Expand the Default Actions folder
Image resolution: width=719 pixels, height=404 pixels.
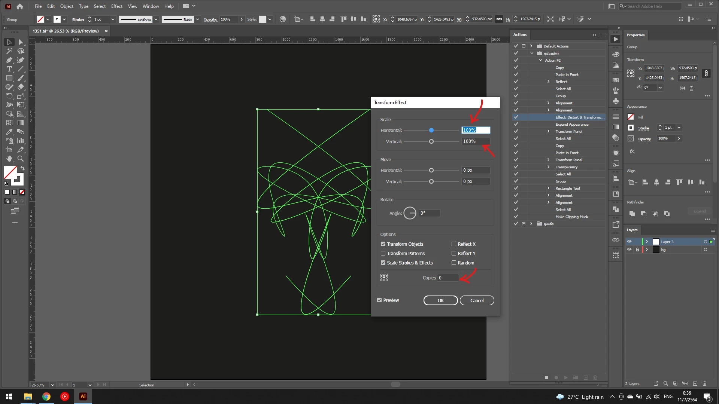pyautogui.click(x=531, y=46)
